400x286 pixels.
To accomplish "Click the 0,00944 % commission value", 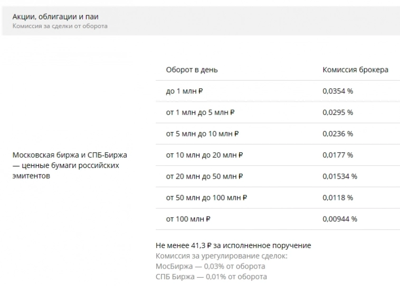I will [x=340, y=219].
